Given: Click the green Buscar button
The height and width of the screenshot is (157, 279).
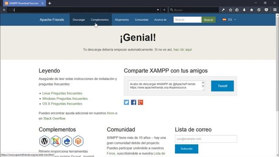Looking at the screenshot, I should 208,20.
